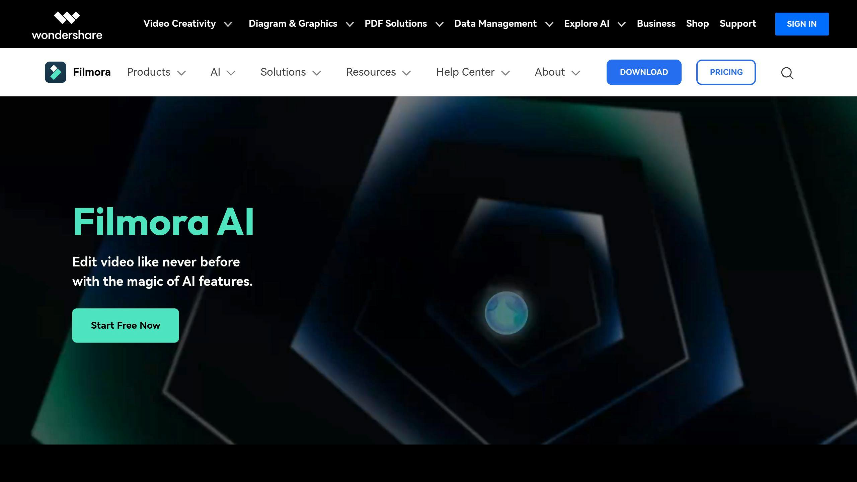Screen dimensions: 857x482
Task: Expand the Video Creativity chevron
Action: [x=228, y=24]
